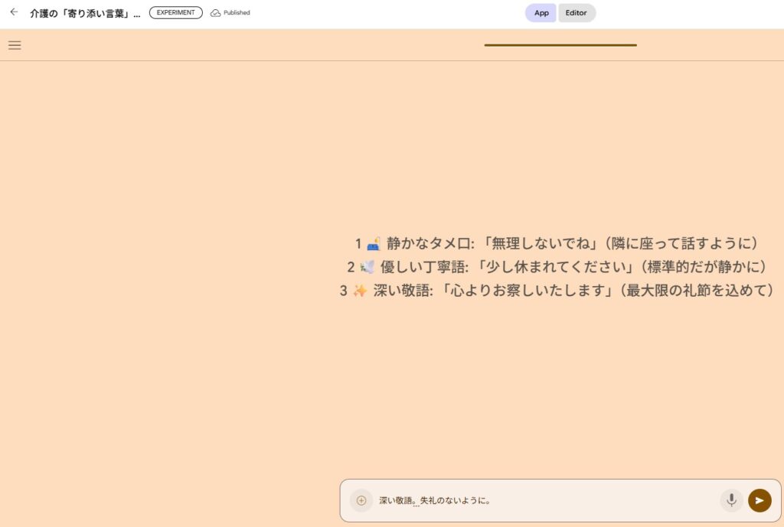Open the hamburger menu
This screenshot has width=784, height=527.
click(x=15, y=45)
